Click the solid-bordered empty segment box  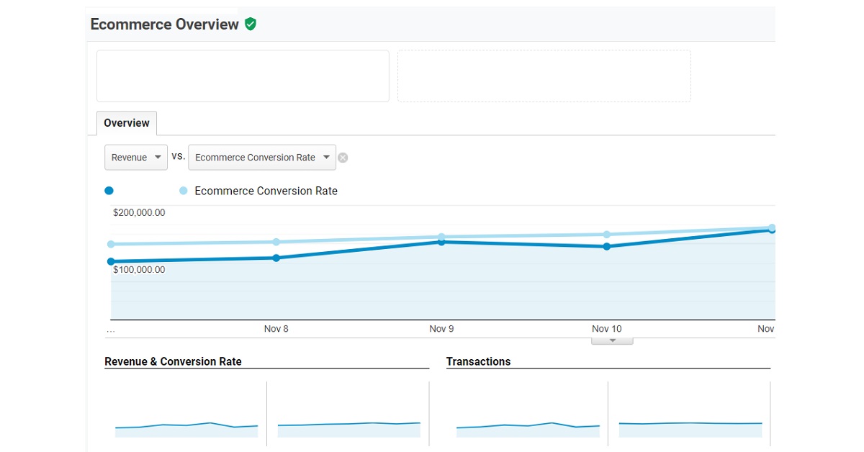(x=243, y=76)
